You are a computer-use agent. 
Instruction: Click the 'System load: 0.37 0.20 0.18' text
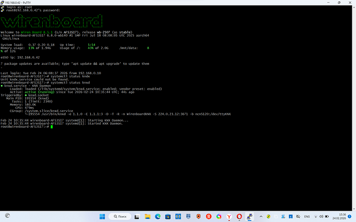point(27,45)
